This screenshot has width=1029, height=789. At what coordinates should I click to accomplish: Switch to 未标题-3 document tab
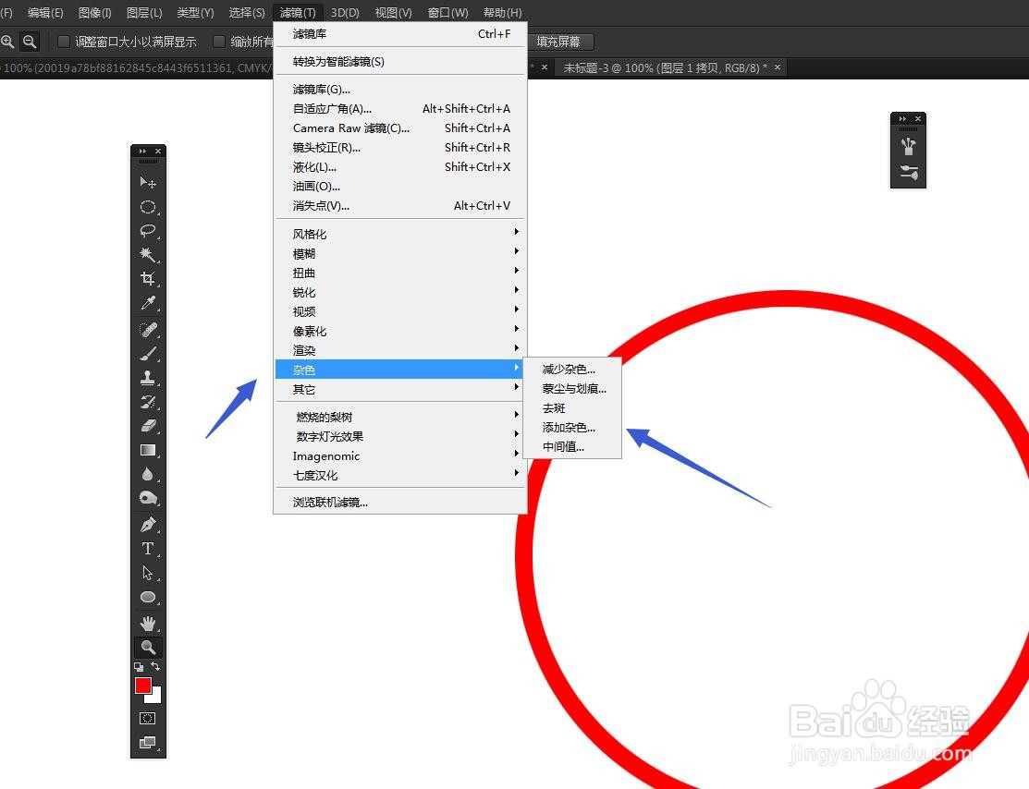(665, 67)
